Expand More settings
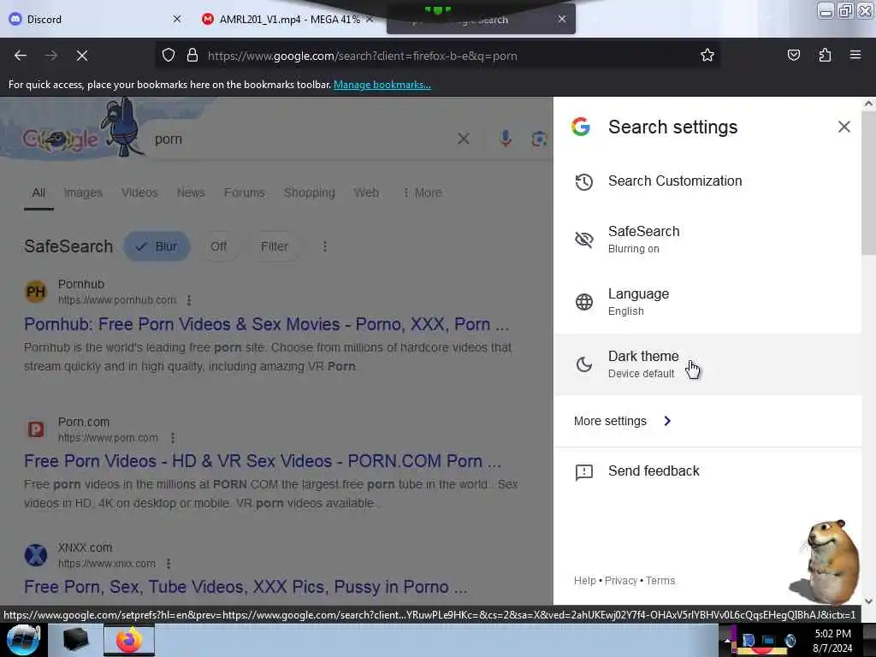 click(622, 421)
